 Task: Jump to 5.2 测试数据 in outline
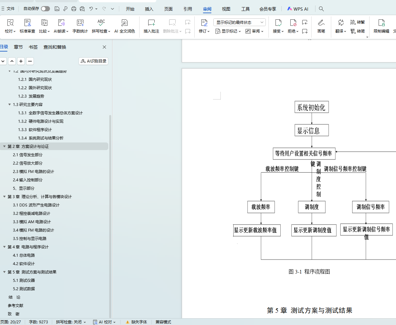click(x=24, y=289)
